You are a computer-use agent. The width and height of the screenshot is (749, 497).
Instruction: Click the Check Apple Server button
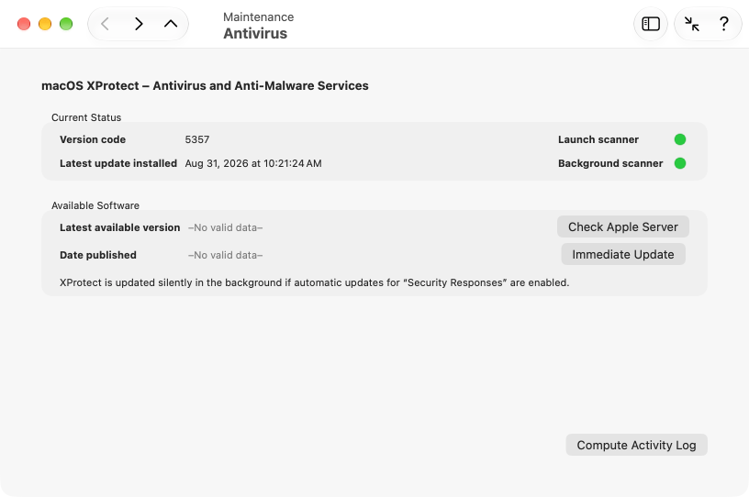coord(623,226)
